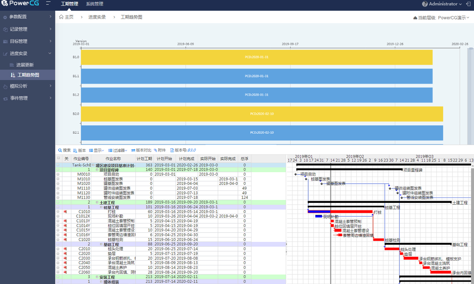Open the Administrator user menu

(x=442, y=4)
